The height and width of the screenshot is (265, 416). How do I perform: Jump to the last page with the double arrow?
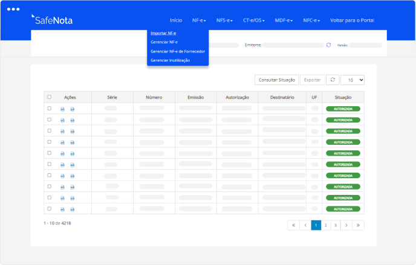click(359, 225)
